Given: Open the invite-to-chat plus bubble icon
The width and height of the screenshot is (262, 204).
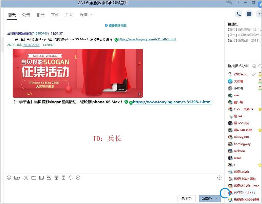Looking at the screenshot, I should tap(249, 14).
